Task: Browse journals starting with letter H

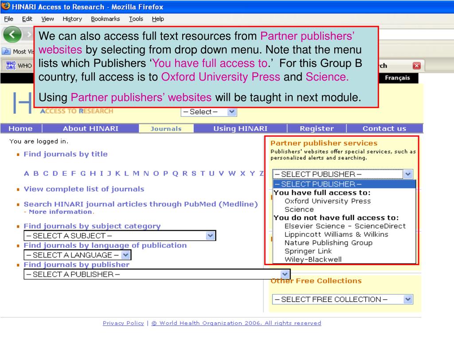Action: tap(93, 174)
